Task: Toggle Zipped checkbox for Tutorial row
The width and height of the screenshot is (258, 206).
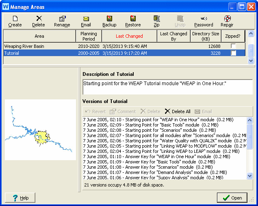Action: tap(233, 53)
